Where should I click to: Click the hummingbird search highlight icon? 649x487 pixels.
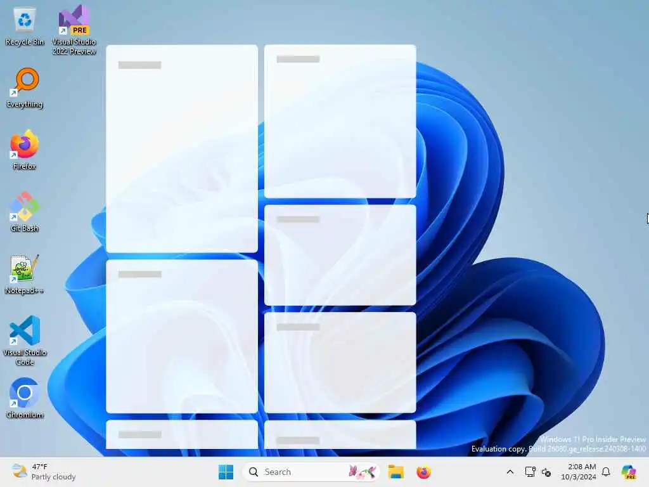point(363,472)
